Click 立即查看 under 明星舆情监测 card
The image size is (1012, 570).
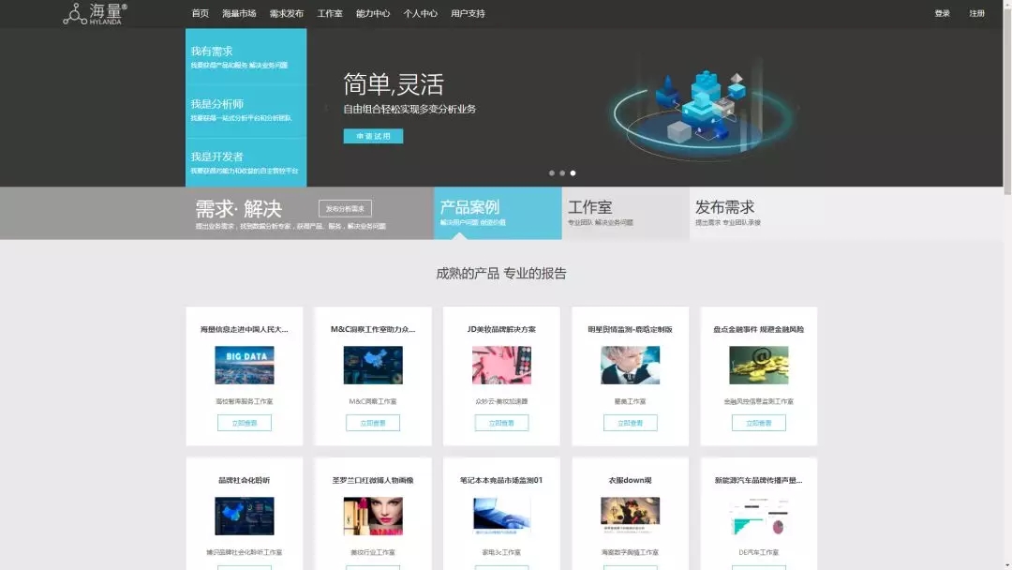[x=630, y=423]
